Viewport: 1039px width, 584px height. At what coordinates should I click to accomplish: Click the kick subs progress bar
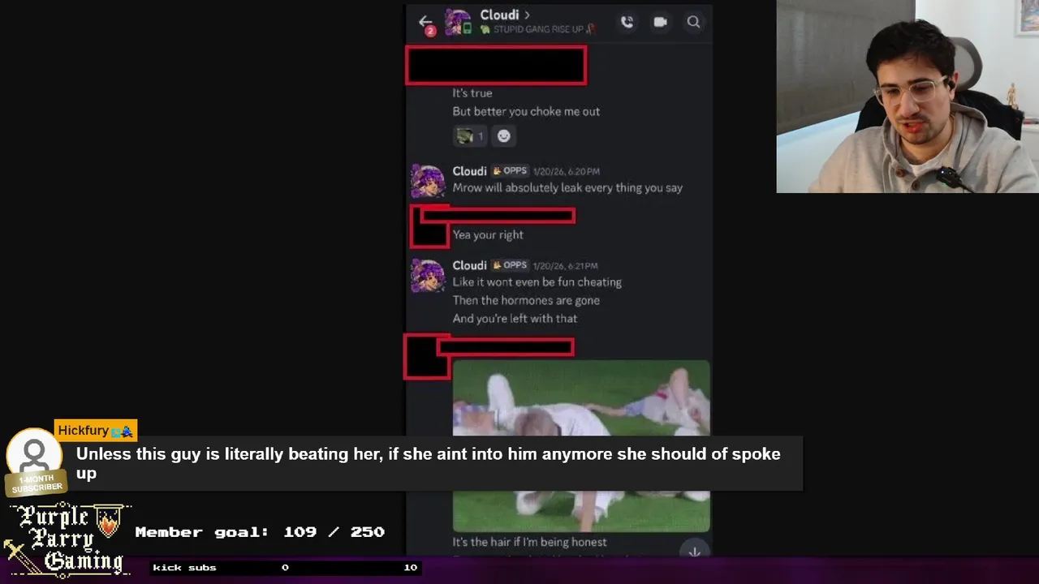[285, 568]
